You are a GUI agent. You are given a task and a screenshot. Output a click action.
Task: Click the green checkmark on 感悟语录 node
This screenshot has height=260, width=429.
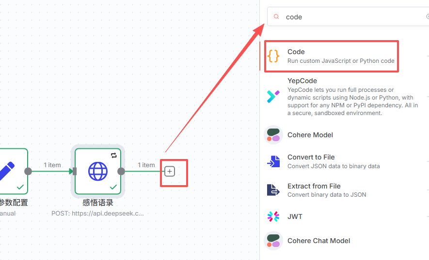coord(113,187)
